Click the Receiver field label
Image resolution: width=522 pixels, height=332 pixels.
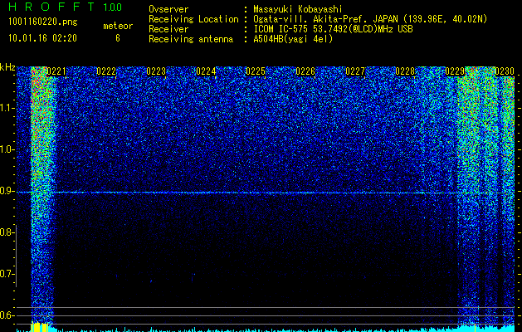click(x=168, y=29)
